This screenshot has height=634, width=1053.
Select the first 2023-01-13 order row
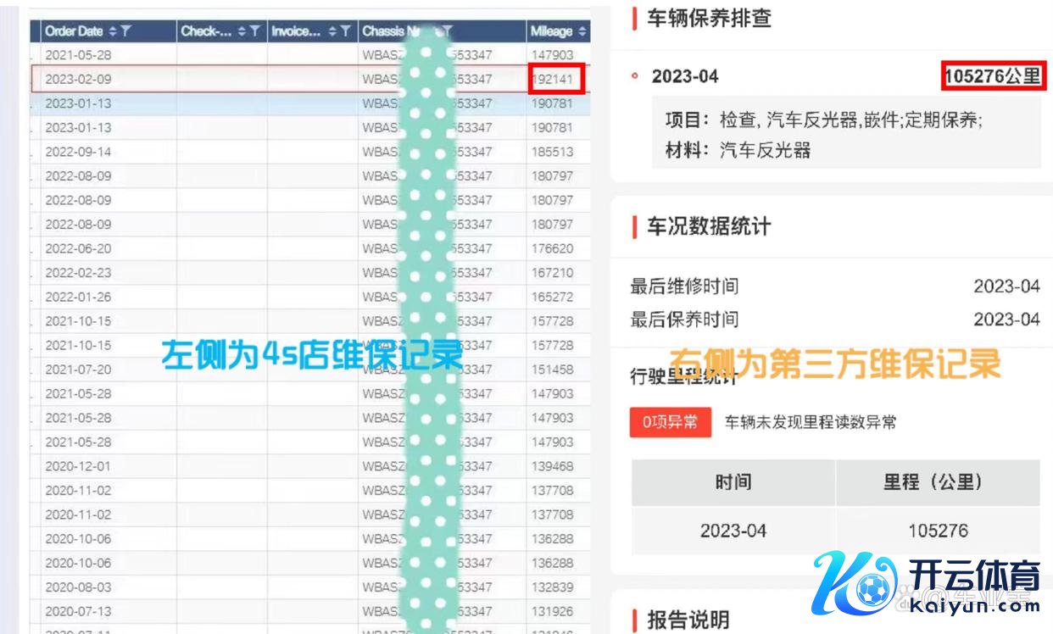point(78,103)
